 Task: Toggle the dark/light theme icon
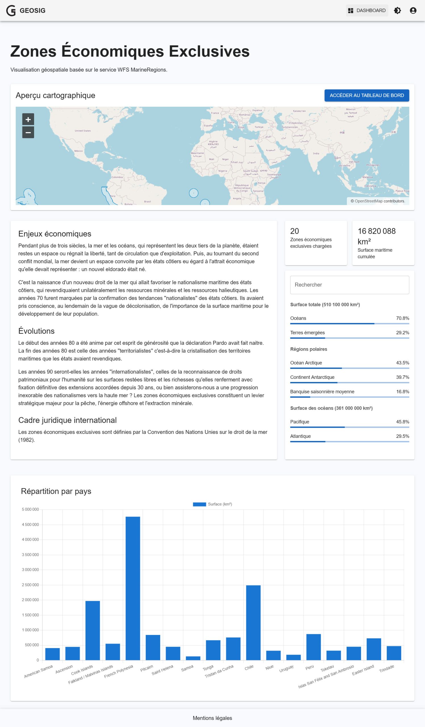[397, 11]
